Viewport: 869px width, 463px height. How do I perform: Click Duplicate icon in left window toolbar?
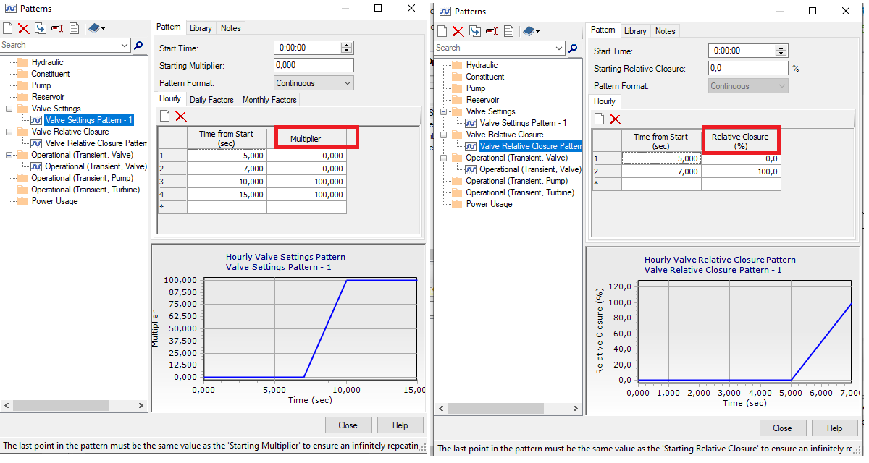click(x=40, y=28)
